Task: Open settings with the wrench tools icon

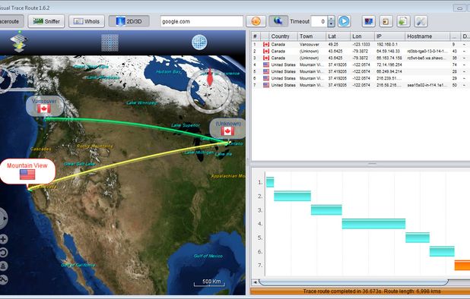Action: (421, 21)
